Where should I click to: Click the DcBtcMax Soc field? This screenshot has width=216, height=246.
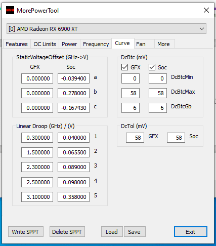click(158, 93)
